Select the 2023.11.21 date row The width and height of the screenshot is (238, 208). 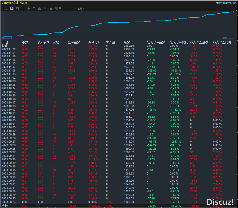click(x=9, y=53)
